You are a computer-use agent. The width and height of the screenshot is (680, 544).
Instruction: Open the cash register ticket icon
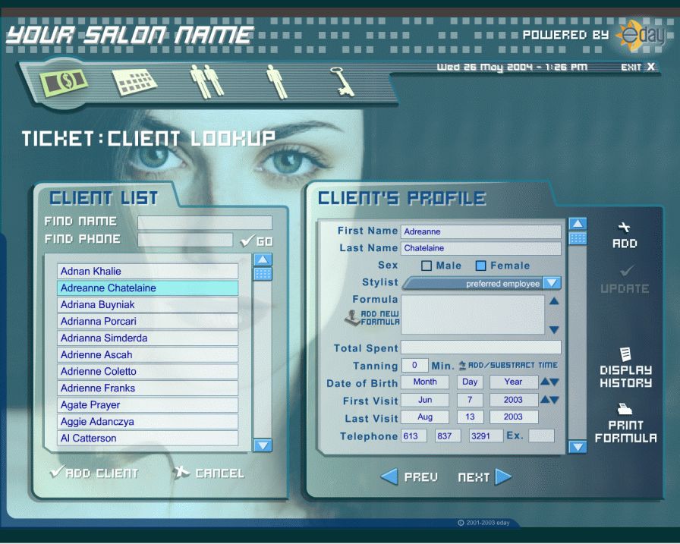65,81
